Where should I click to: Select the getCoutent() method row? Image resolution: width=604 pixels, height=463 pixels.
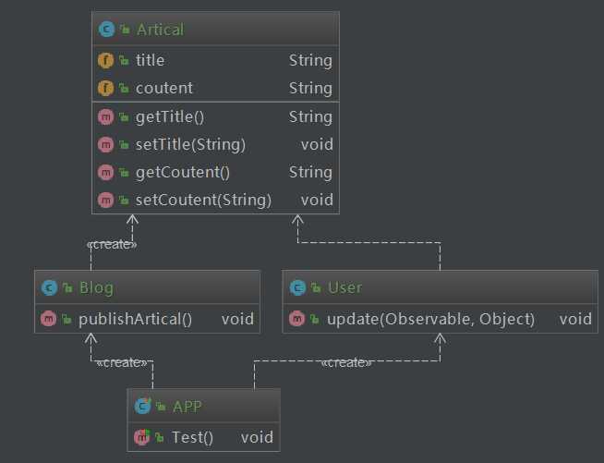216,172
